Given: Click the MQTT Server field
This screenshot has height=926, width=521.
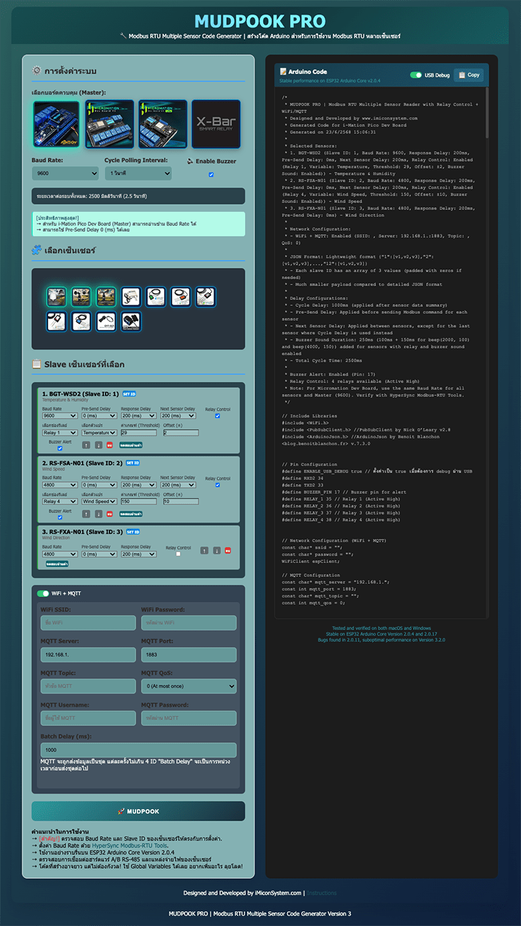Looking at the screenshot, I should (88, 655).
